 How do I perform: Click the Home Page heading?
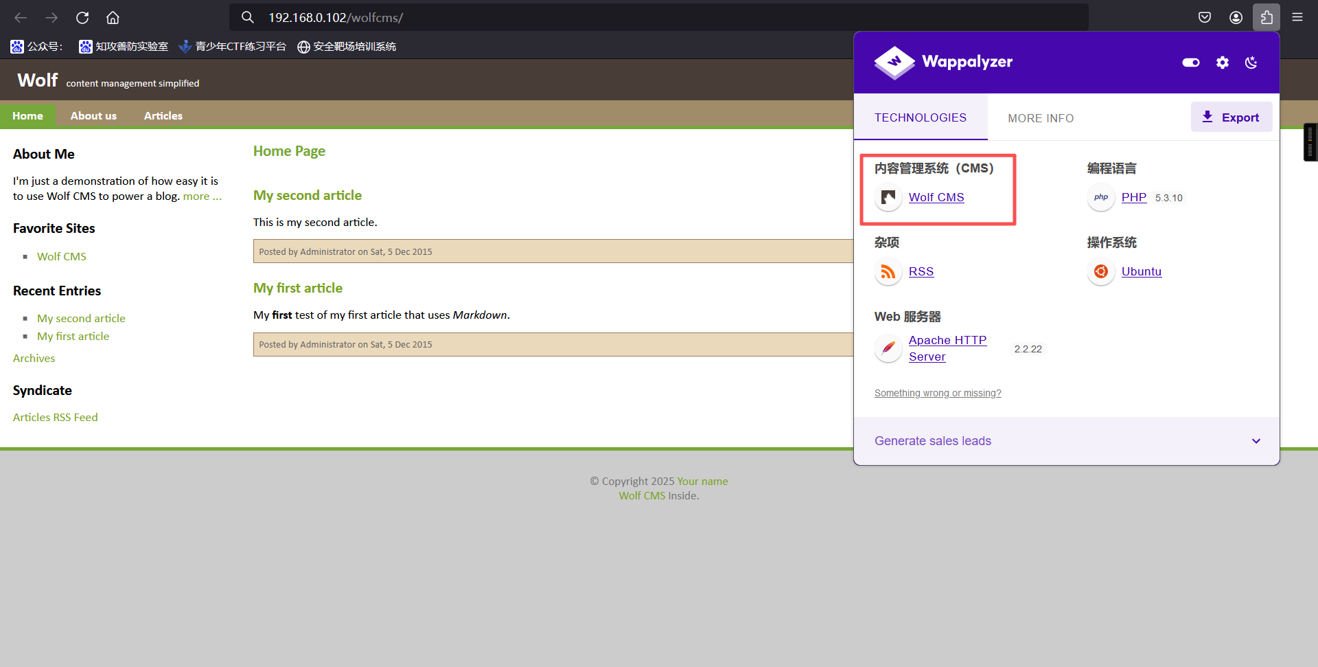(x=289, y=151)
